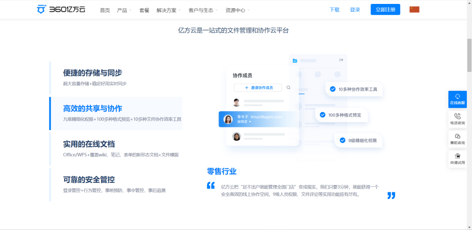Select the 实用的在线文档 tab
This screenshot has height=230, width=472.
tap(116, 149)
